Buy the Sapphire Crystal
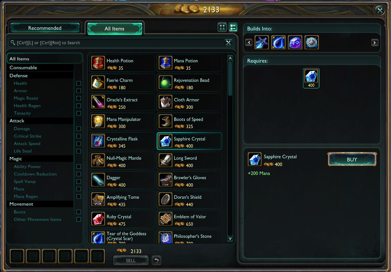The image size is (391, 272). click(x=352, y=159)
